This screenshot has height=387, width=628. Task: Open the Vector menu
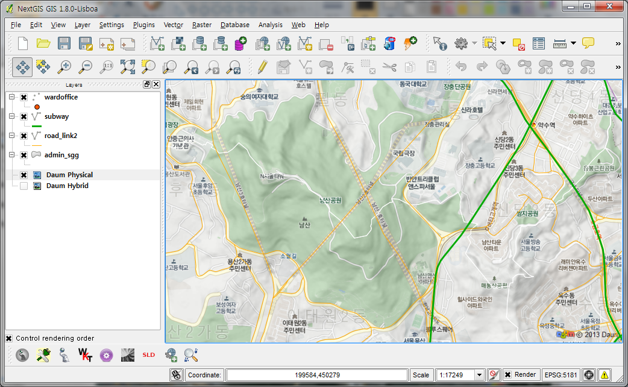173,25
